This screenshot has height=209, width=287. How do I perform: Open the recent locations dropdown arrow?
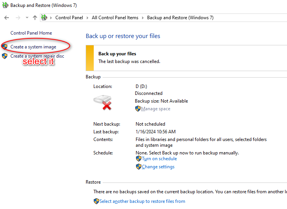coord(27,18)
